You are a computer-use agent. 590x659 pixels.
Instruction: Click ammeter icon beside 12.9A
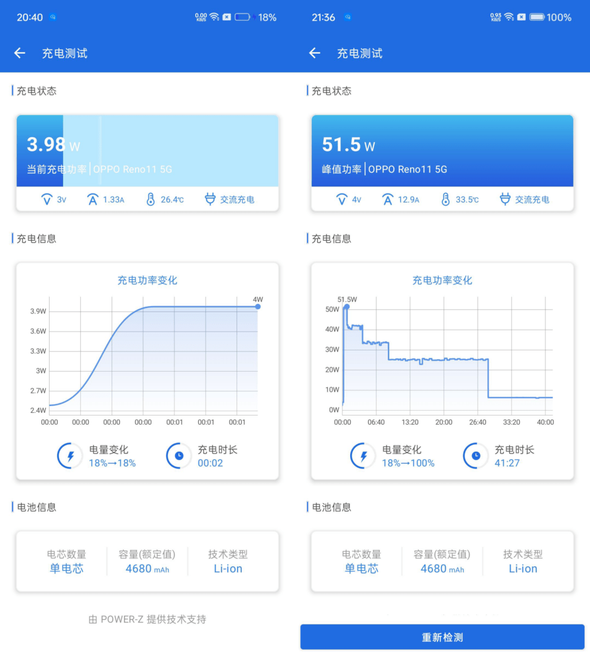tap(388, 199)
